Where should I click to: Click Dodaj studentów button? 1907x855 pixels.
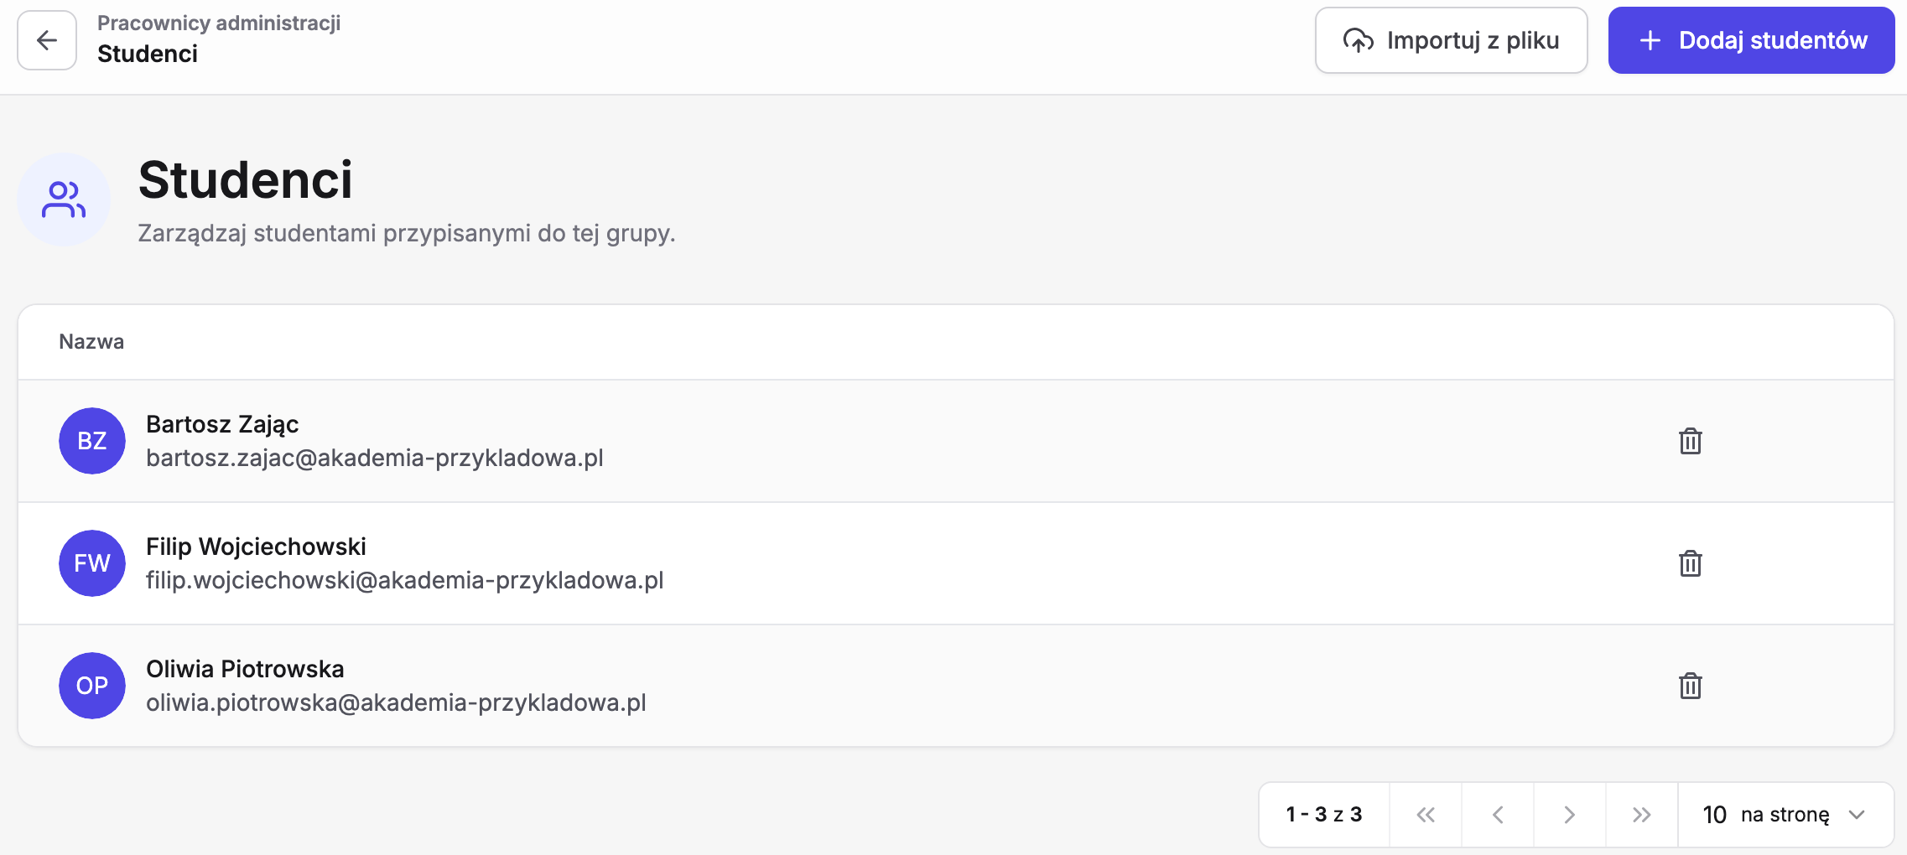[1751, 40]
